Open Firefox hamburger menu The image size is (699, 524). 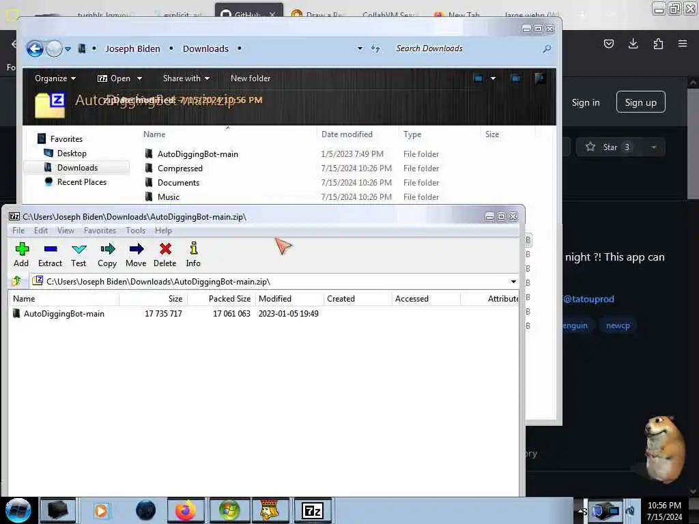683,44
